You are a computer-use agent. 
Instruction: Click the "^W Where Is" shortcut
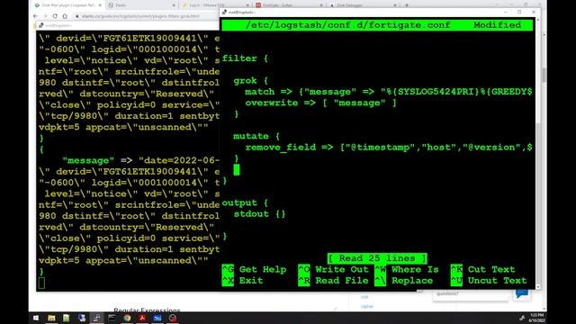[407, 269]
